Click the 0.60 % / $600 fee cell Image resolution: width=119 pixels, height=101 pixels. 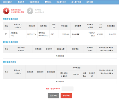point(90,34)
